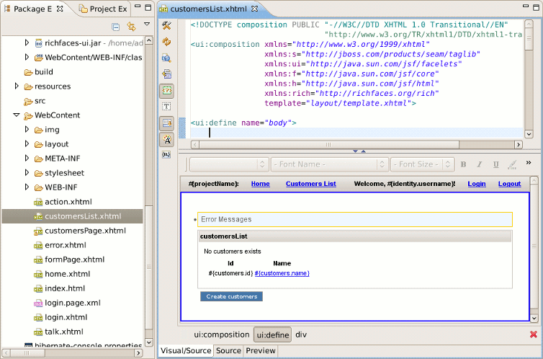Click the Bold formatting icon
Screen dimensions: 543x359
(x=463, y=164)
